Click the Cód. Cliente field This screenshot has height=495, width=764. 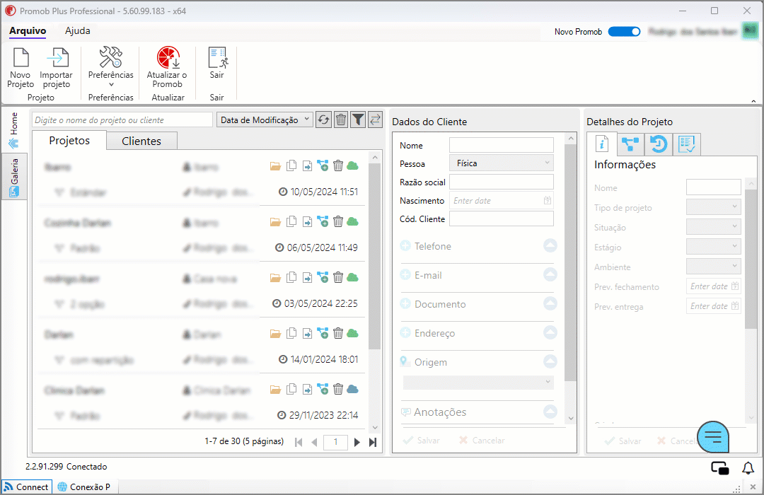click(x=502, y=219)
